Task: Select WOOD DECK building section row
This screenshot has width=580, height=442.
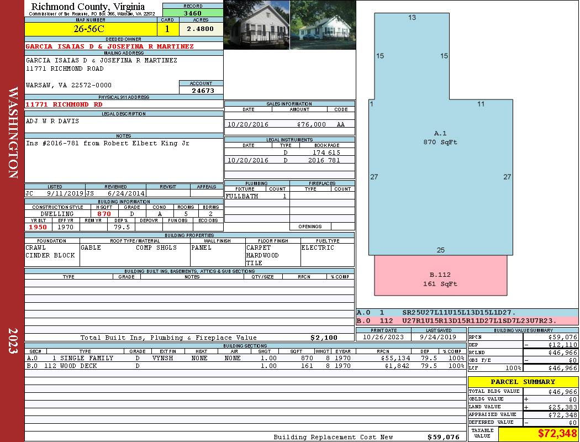Action: point(246,366)
